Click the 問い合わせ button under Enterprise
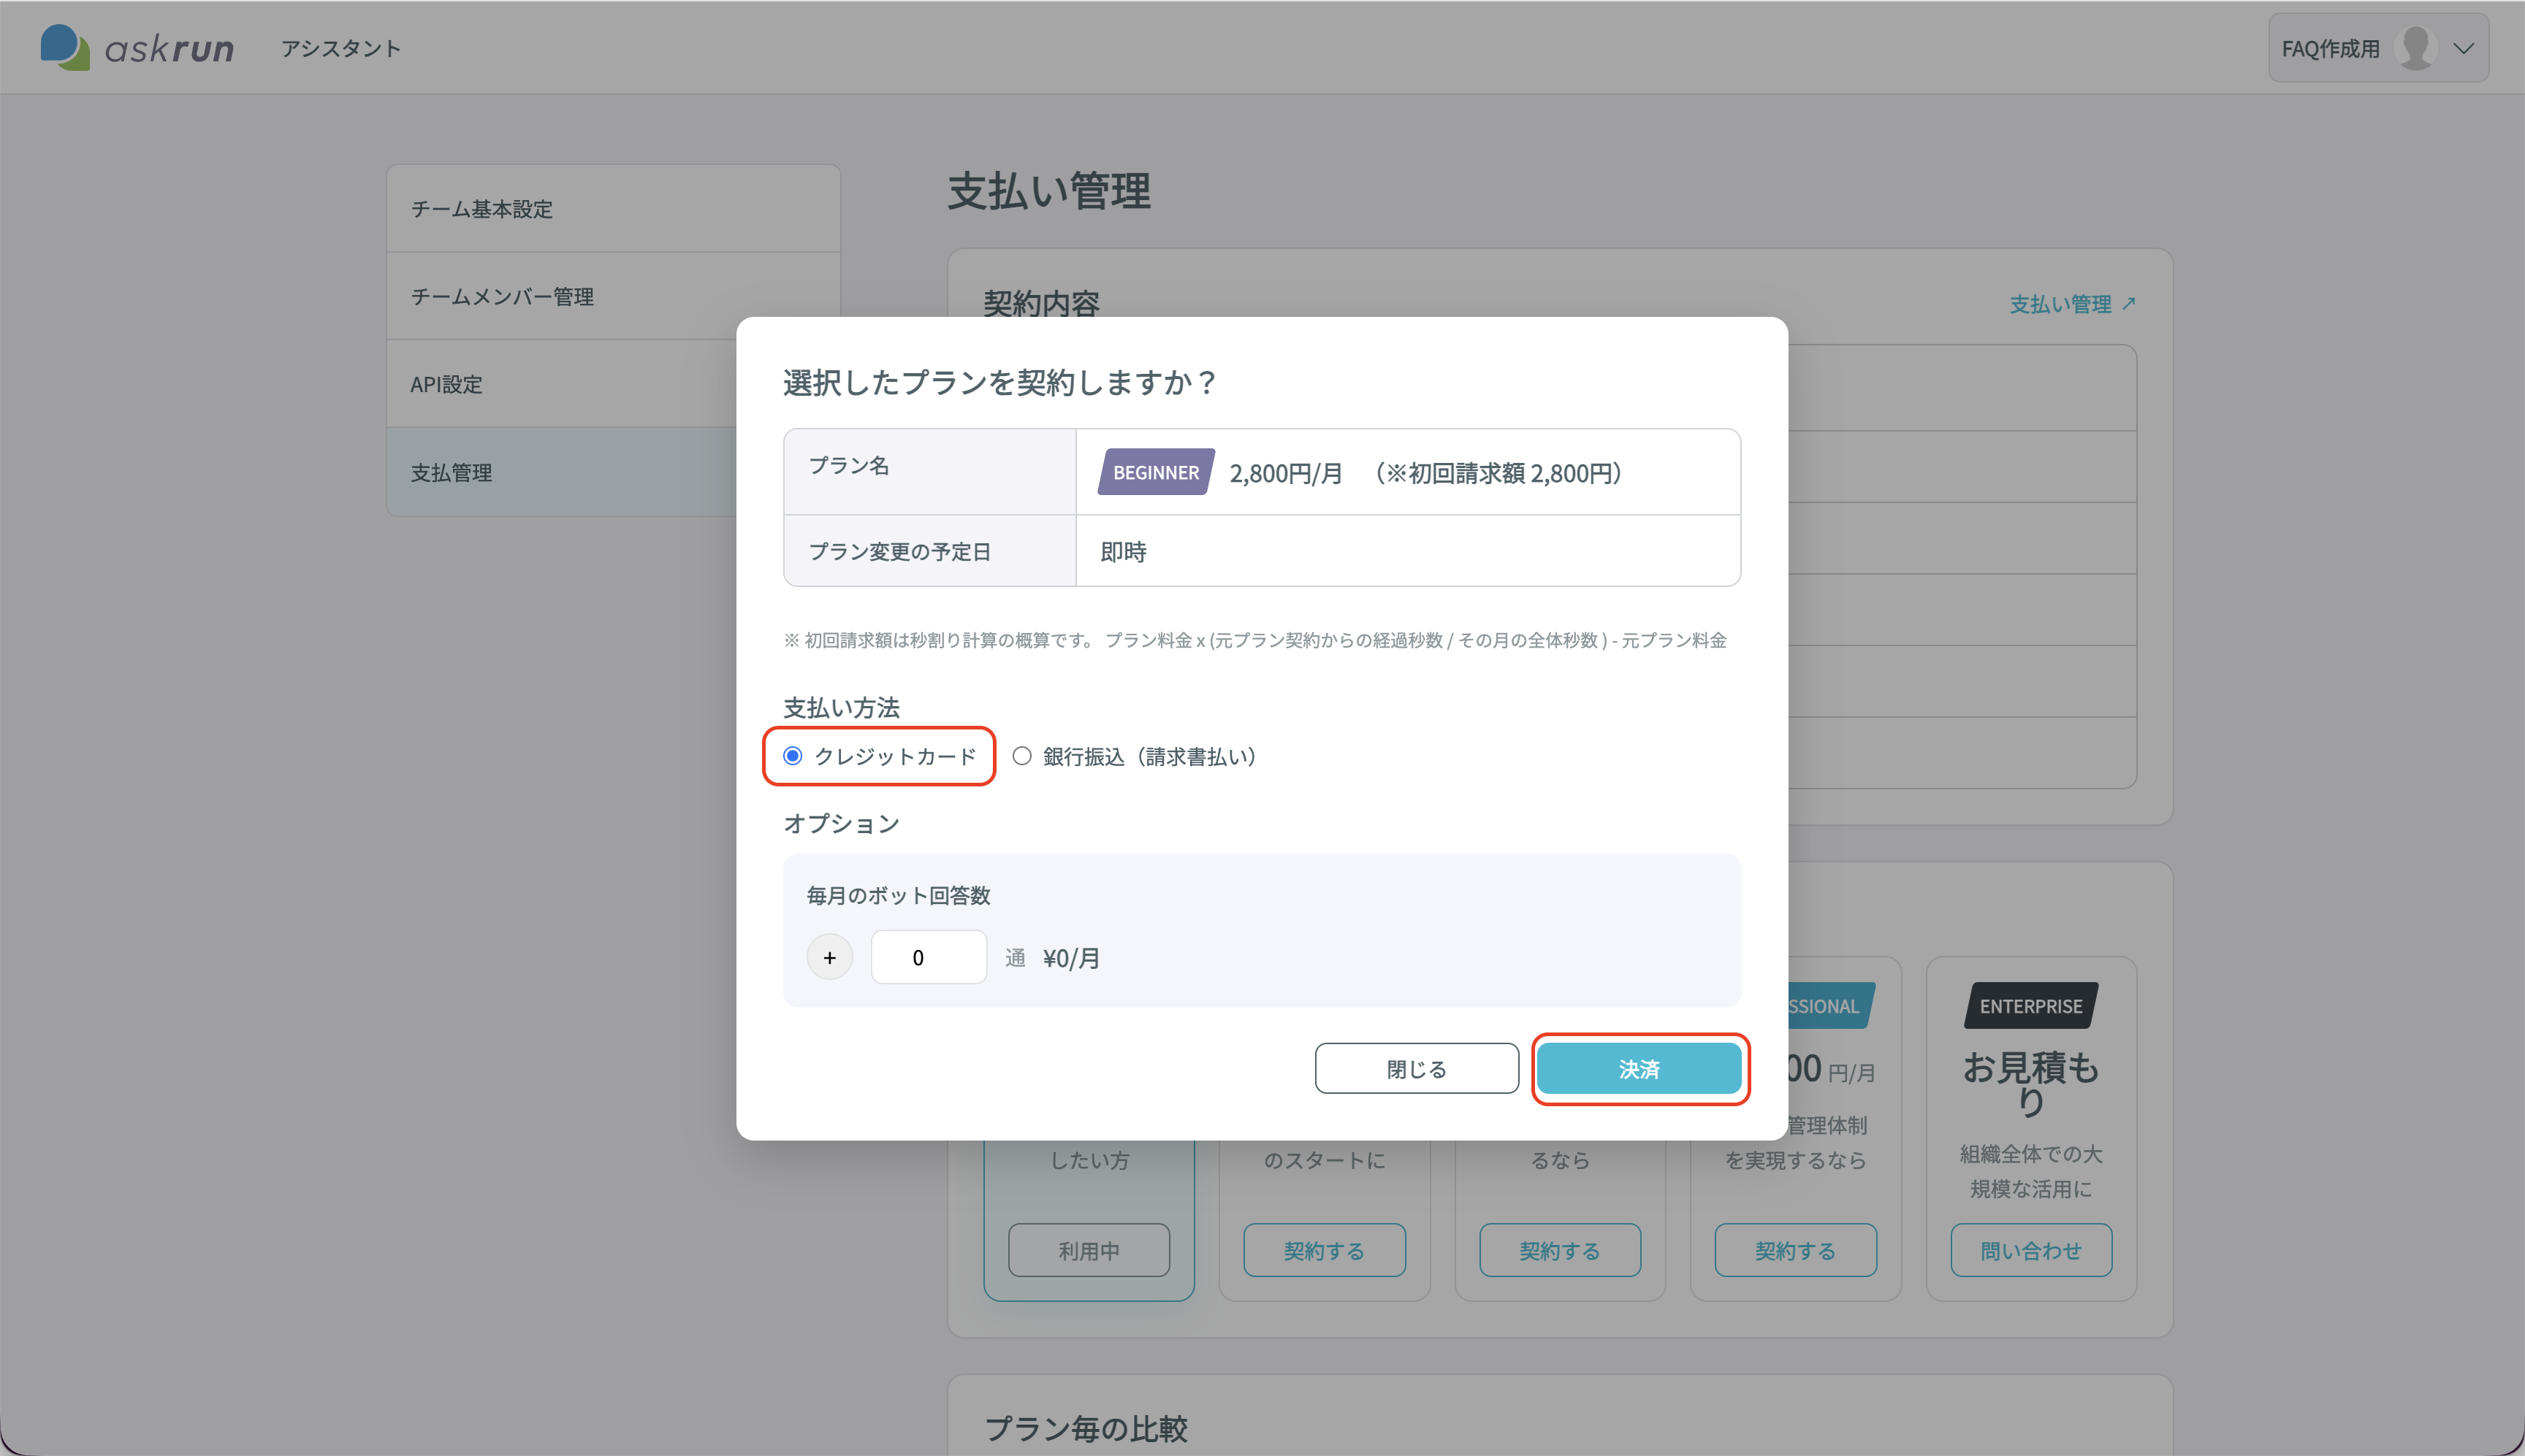The width and height of the screenshot is (2525, 1456). [x=2031, y=1250]
